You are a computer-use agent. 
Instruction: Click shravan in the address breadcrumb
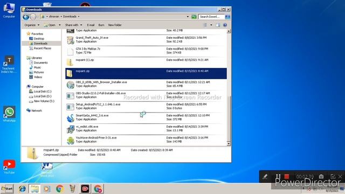54,17
